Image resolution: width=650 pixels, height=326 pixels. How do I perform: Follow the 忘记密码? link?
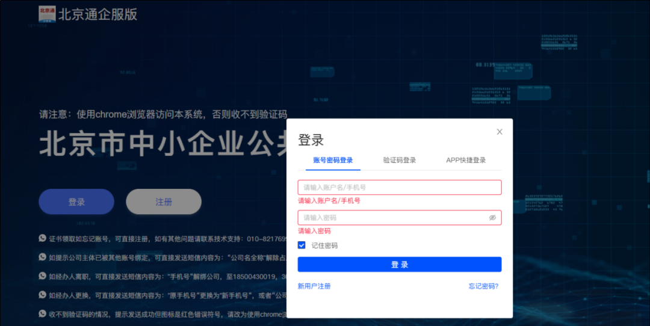click(483, 286)
